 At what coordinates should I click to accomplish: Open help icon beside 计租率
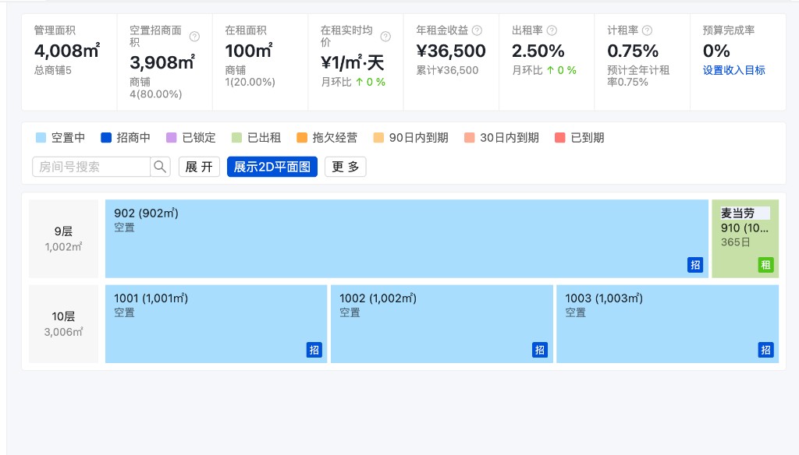(647, 30)
